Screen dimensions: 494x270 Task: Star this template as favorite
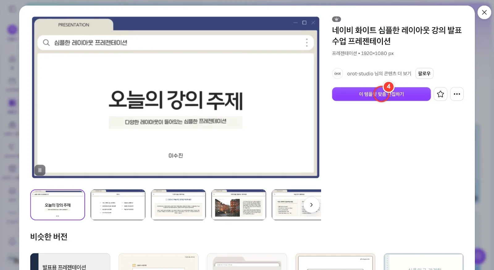pos(440,94)
